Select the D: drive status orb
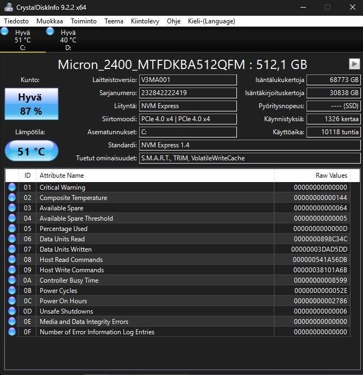This screenshot has height=375, width=363. click(x=50, y=32)
